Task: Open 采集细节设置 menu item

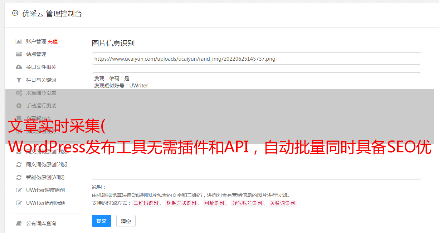Action: (x=41, y=93)
